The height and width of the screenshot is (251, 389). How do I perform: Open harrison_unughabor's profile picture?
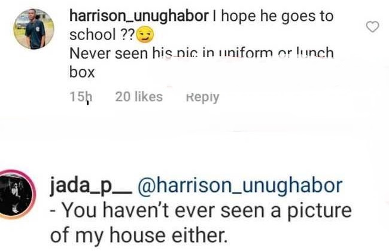pos(34,29)
